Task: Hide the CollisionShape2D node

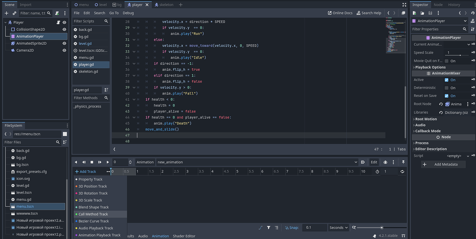Action: [x=64, y=29]
